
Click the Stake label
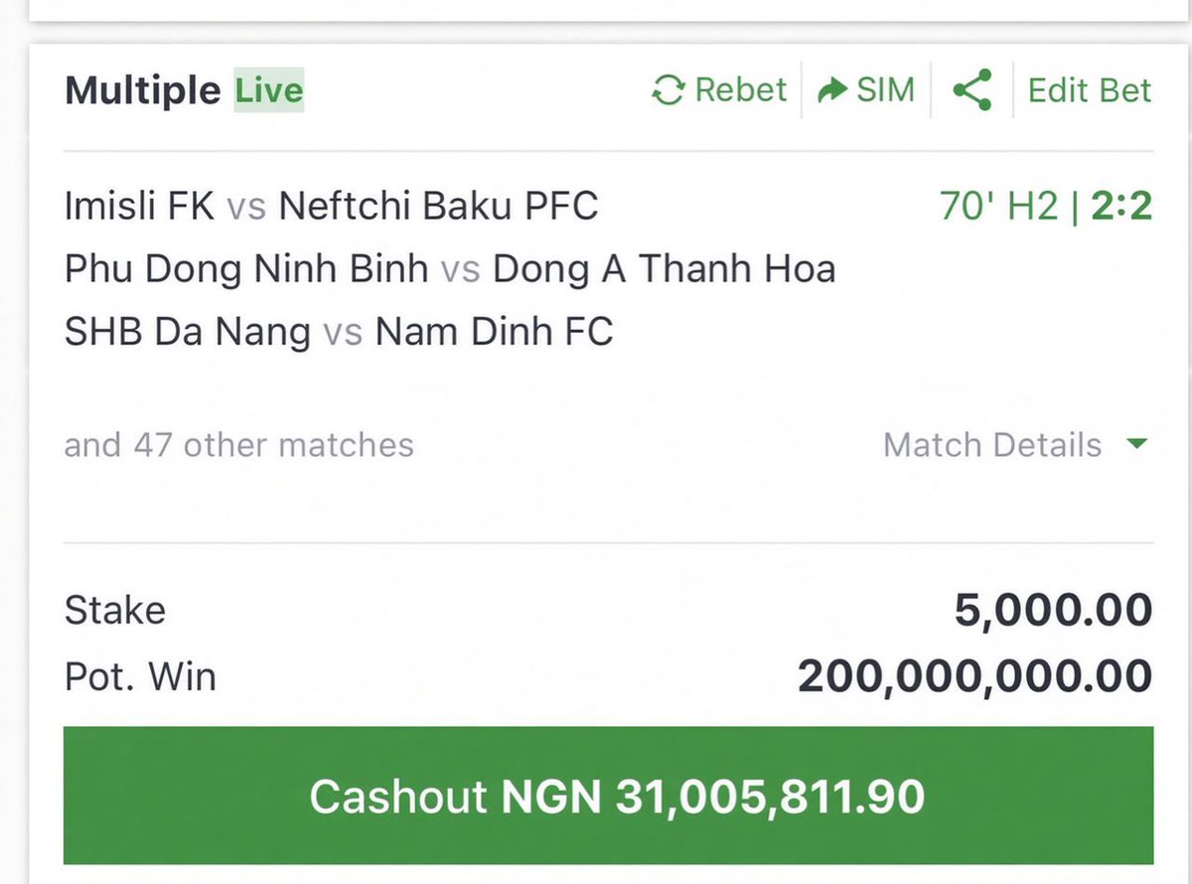(x=115, y=610)
